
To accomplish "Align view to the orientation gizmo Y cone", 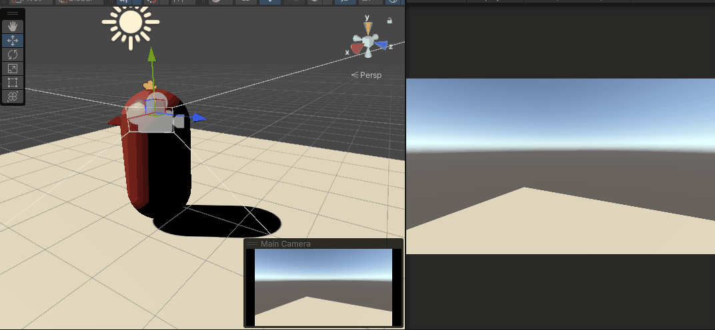I will 368,27.
